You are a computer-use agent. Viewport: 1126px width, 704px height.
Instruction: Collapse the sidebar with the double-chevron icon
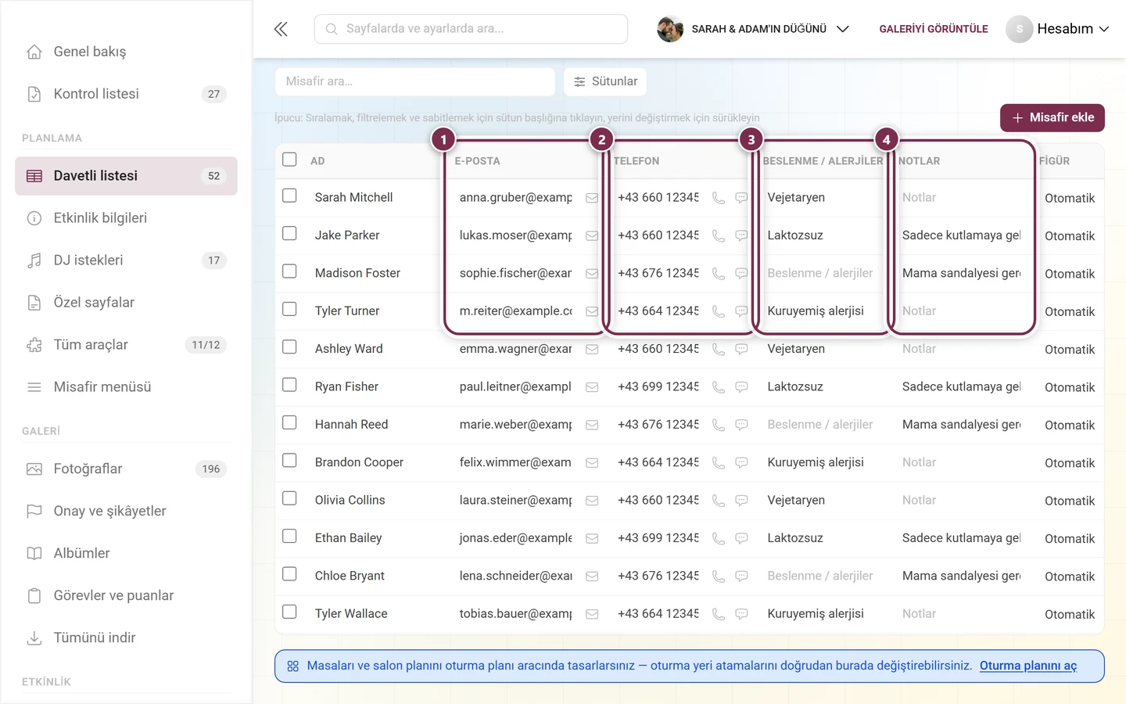[281, 29]
